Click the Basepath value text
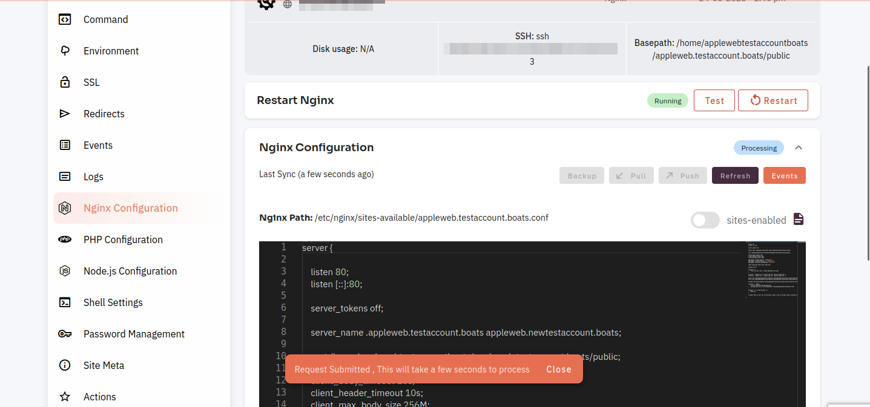The width and height of the screenshot is (870, 407). coord(730,50)
